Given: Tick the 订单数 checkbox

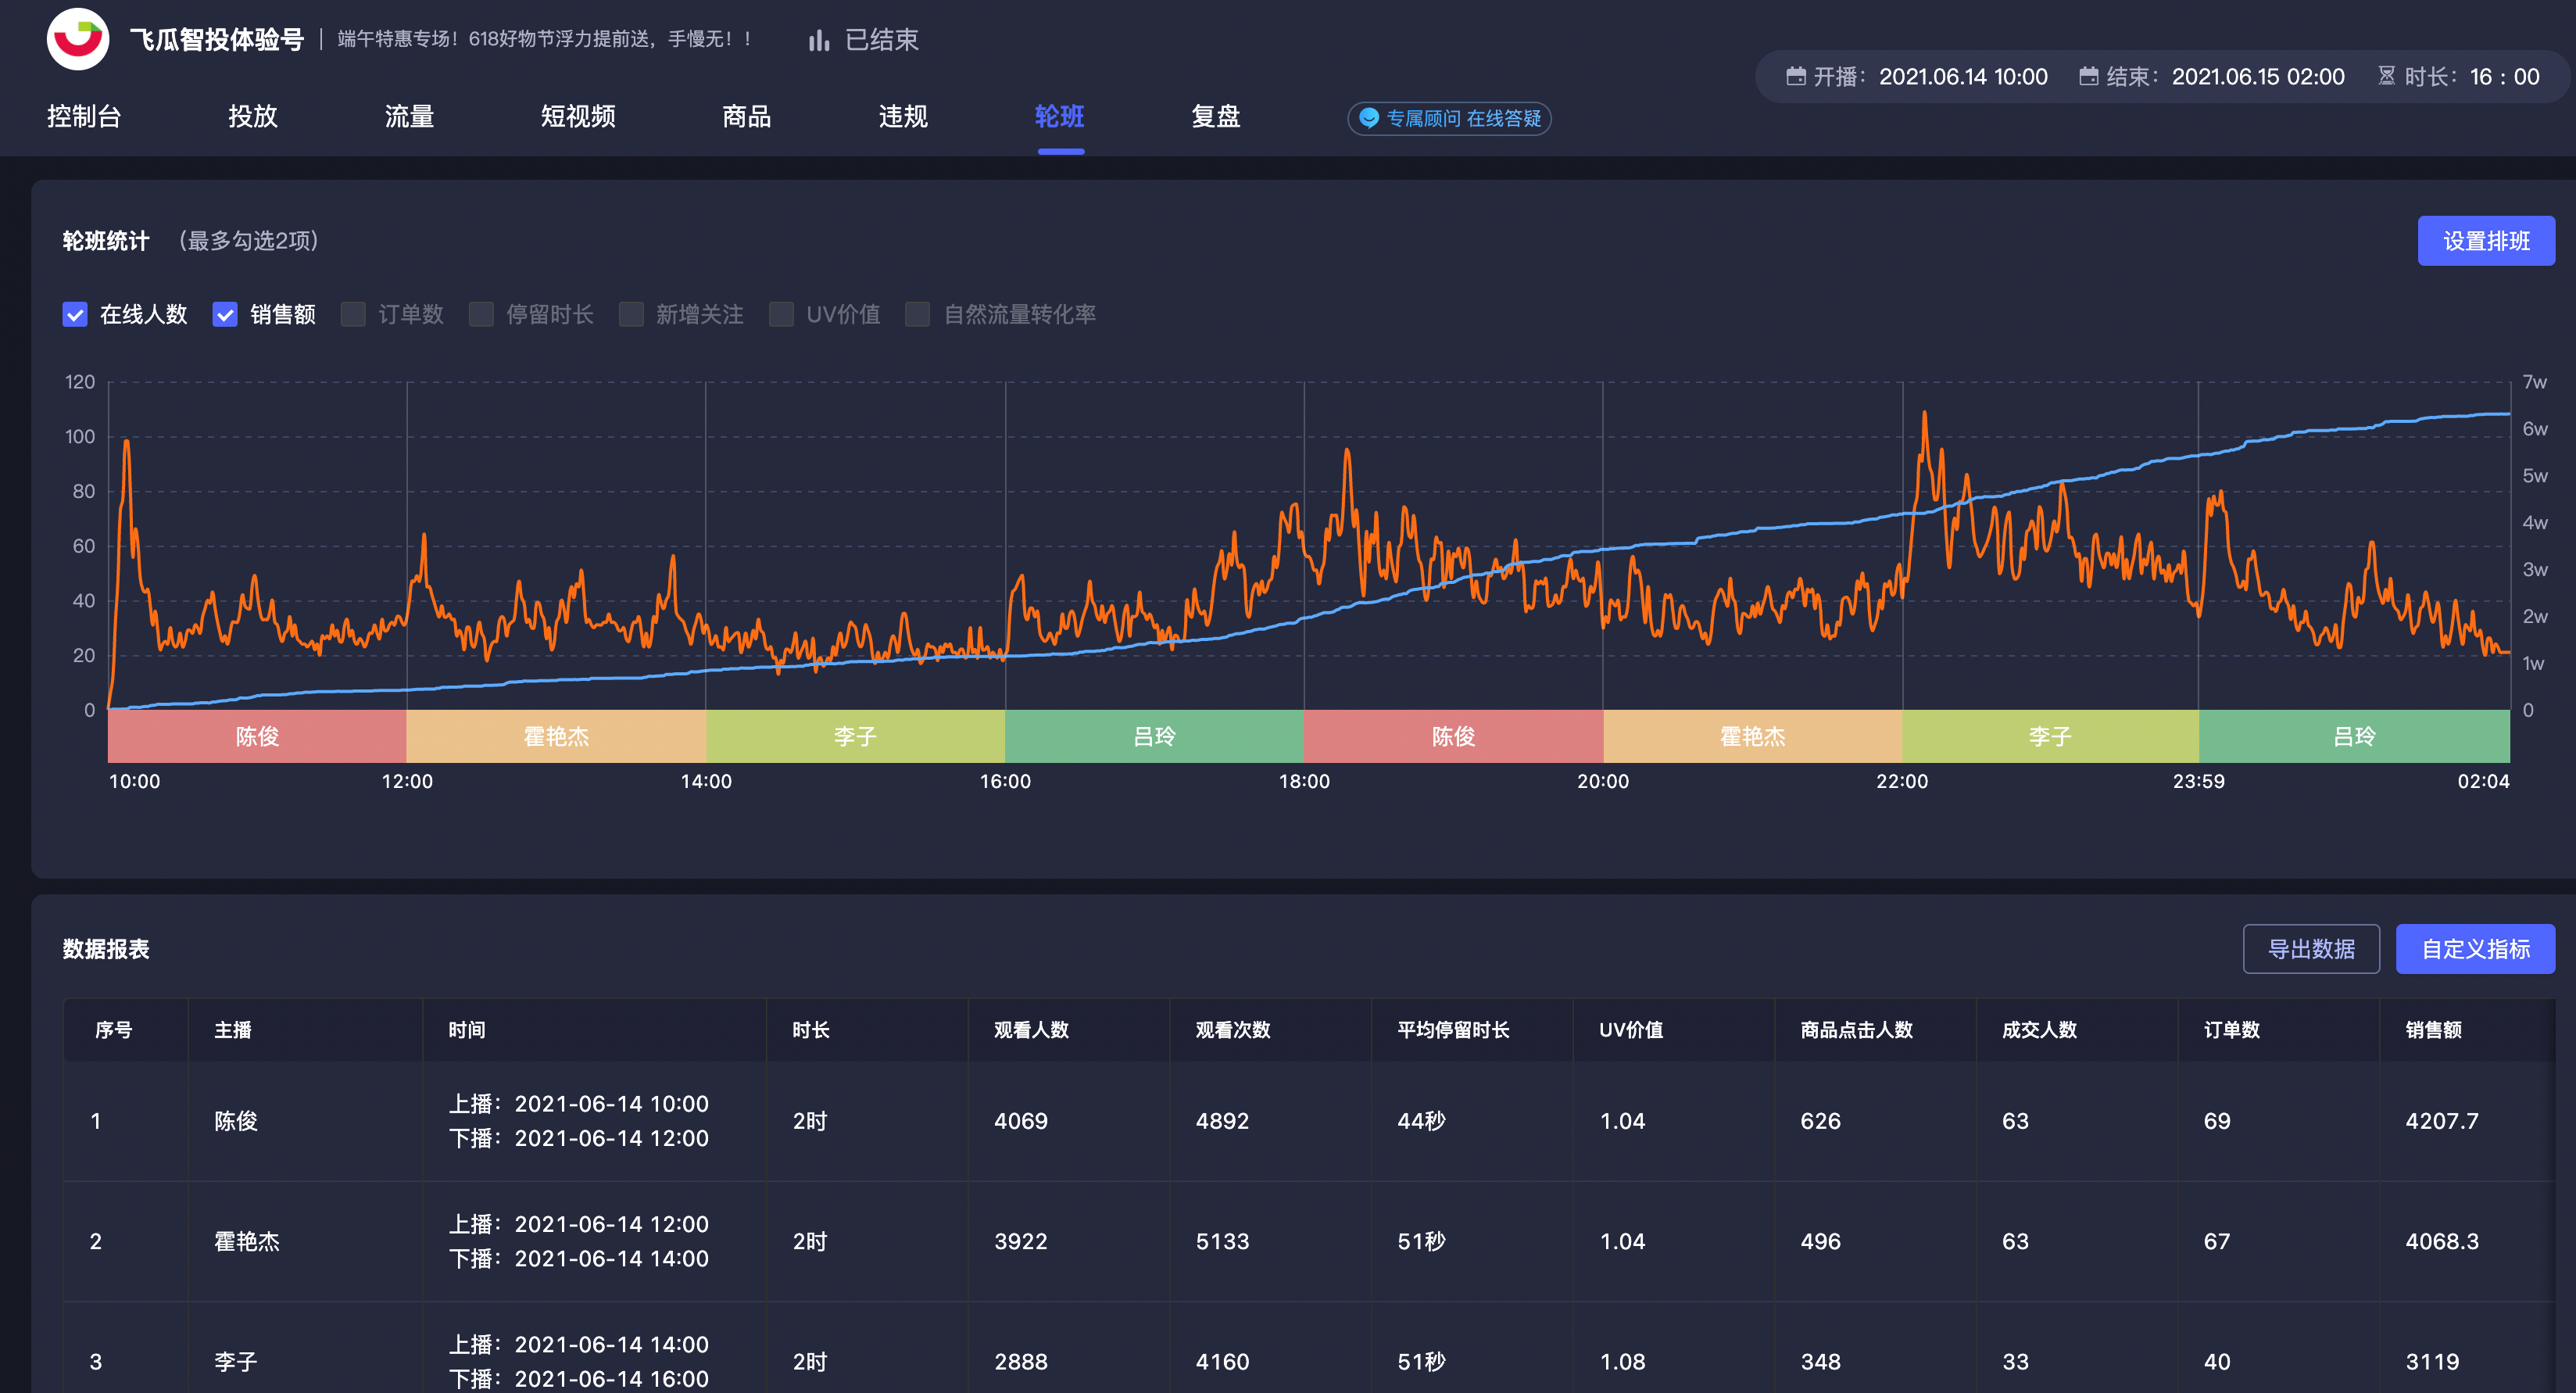Looking at the screenshot, I should pyautogui.click(x=353, y=315).
